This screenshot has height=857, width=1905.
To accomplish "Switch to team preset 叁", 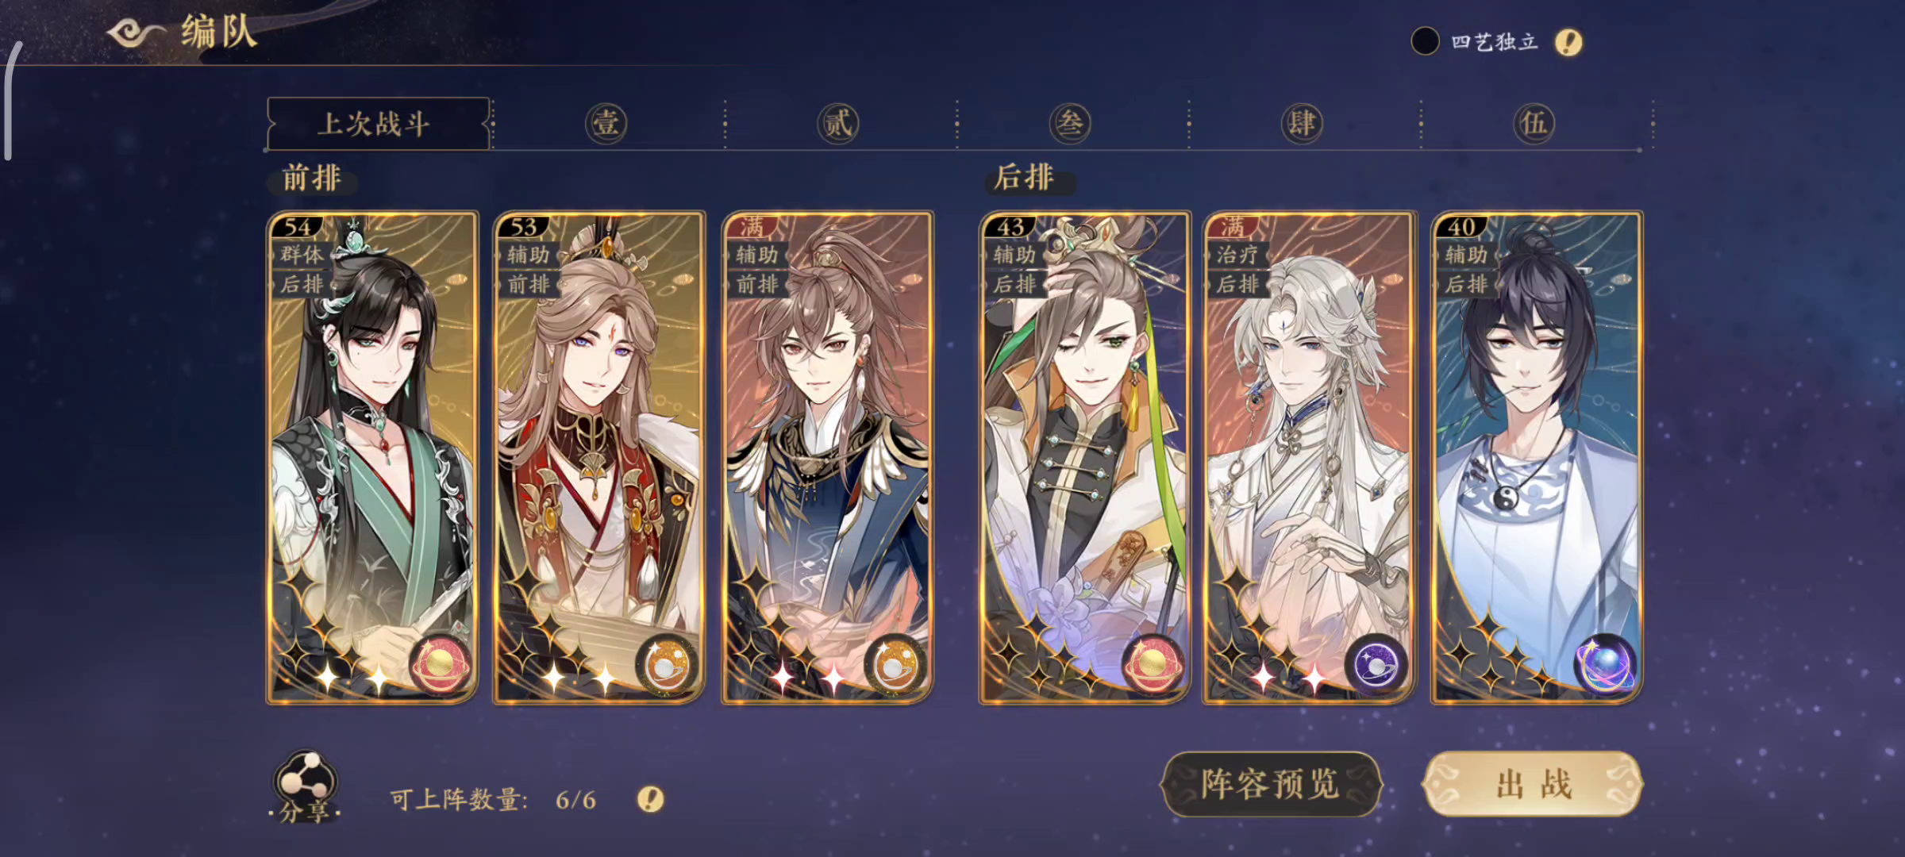I will 1070,124.
